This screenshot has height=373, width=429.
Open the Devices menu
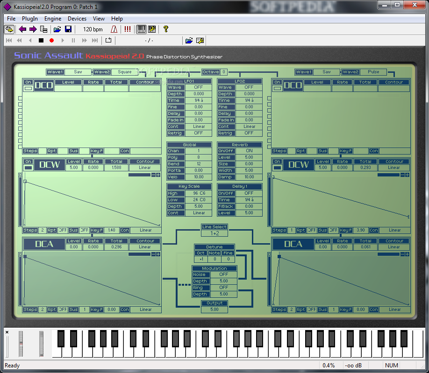pos(77,19)
